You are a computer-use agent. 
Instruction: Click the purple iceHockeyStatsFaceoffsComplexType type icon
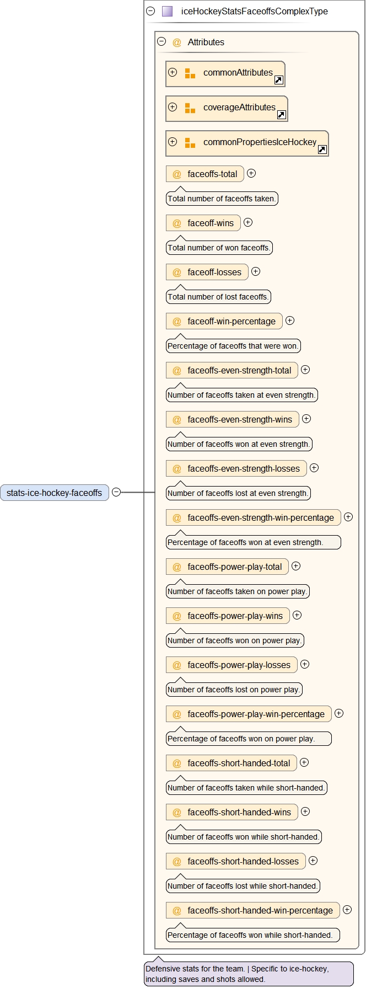(x=168, y=11)
